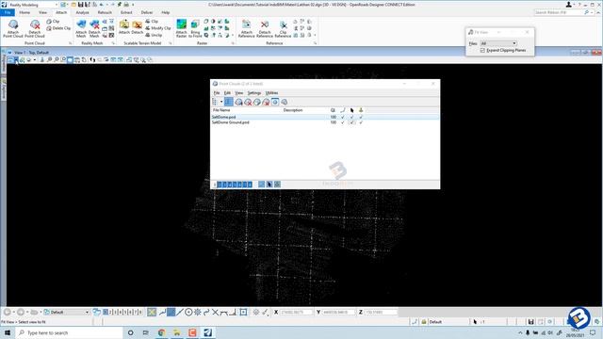
Task: Open File menu in Point Clouds dialog
Action: pyautogui.click(x=217, y=93)
